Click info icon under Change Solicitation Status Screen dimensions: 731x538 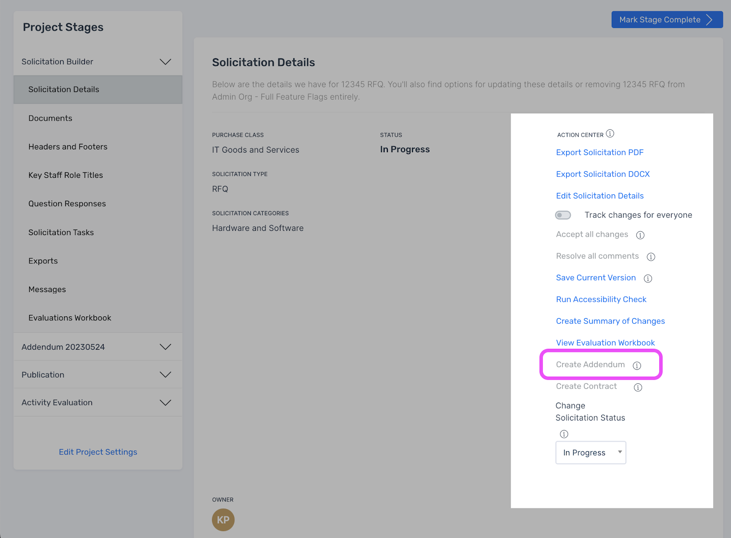[564, 434]
